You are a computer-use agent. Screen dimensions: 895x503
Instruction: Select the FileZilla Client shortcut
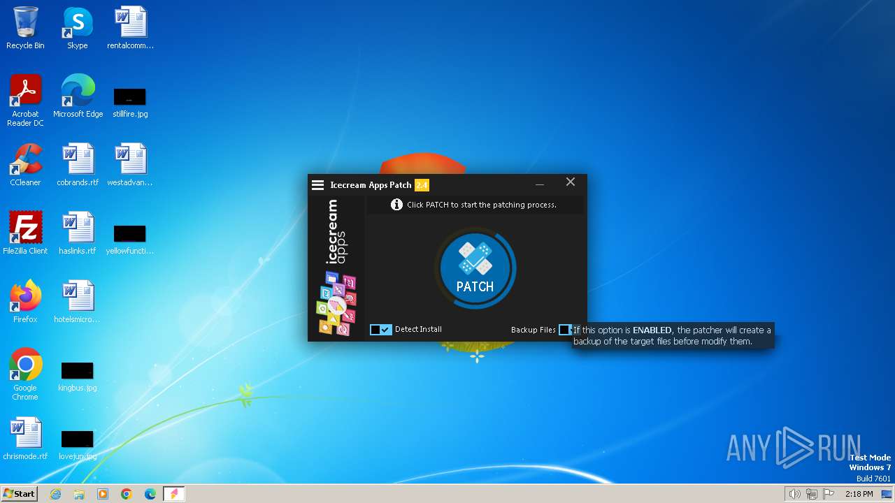point(25,233)
